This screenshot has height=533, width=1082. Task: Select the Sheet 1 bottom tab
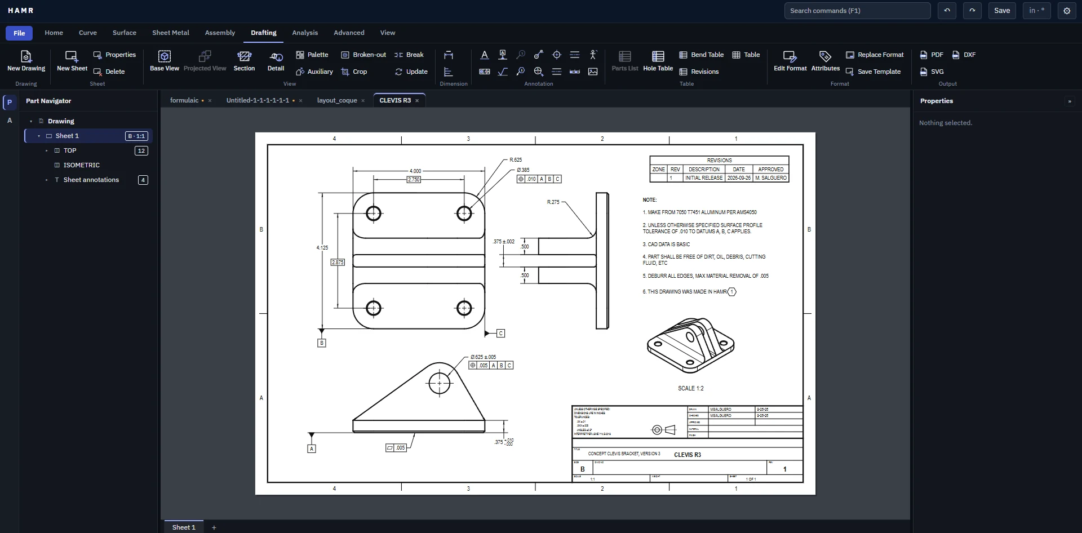point(184,527)
